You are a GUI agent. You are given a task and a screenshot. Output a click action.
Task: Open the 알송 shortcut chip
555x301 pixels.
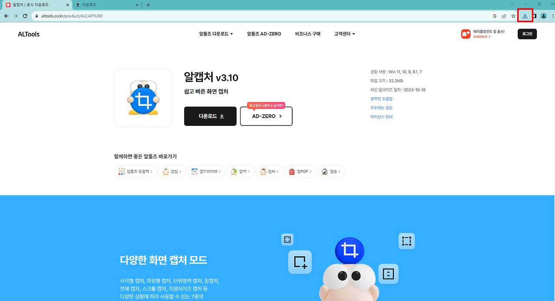[x=331, y=172]
